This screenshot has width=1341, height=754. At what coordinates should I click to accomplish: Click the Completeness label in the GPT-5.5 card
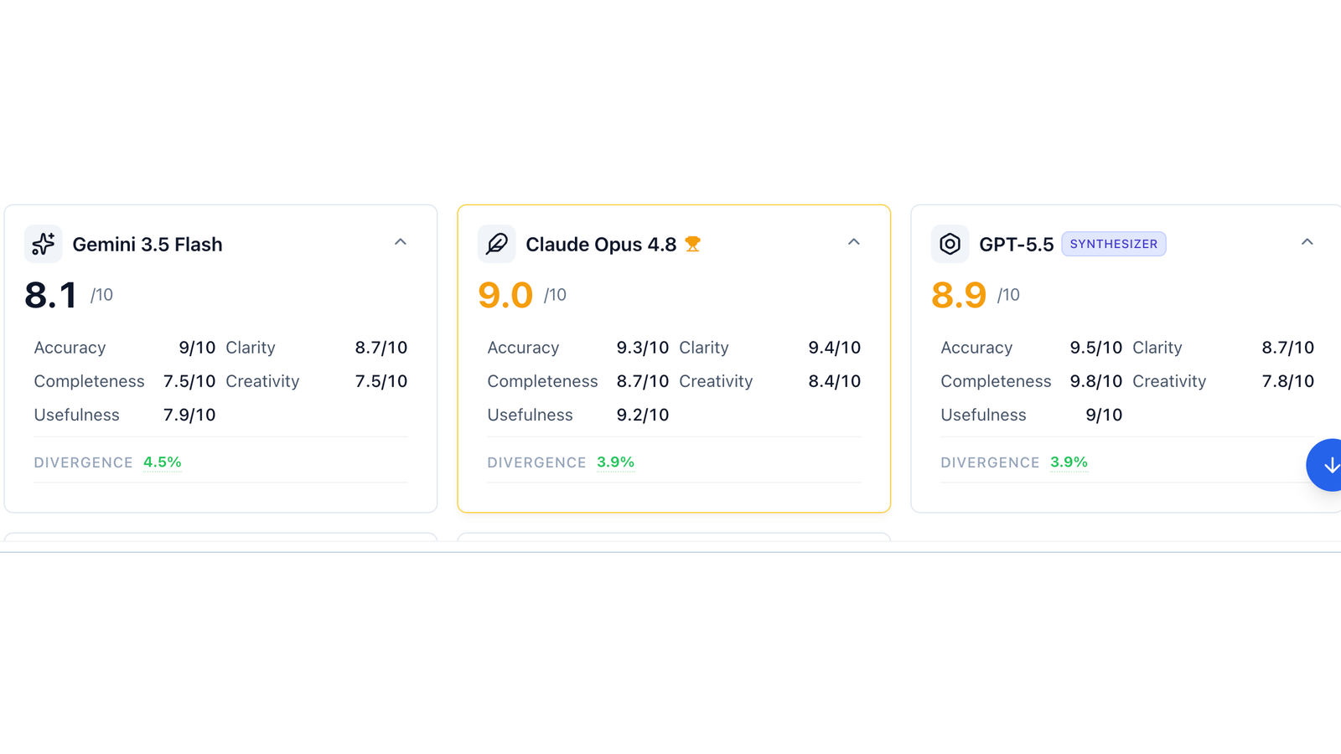coord(996,381)
